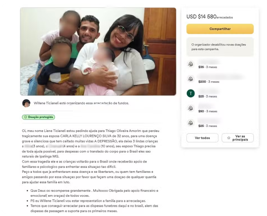Click the donor icon beside $200 donation
This screenshot has height=216, width=267.
click(x=191, y=79)
